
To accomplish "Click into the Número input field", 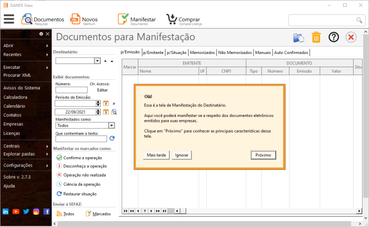I will point(71,90).
